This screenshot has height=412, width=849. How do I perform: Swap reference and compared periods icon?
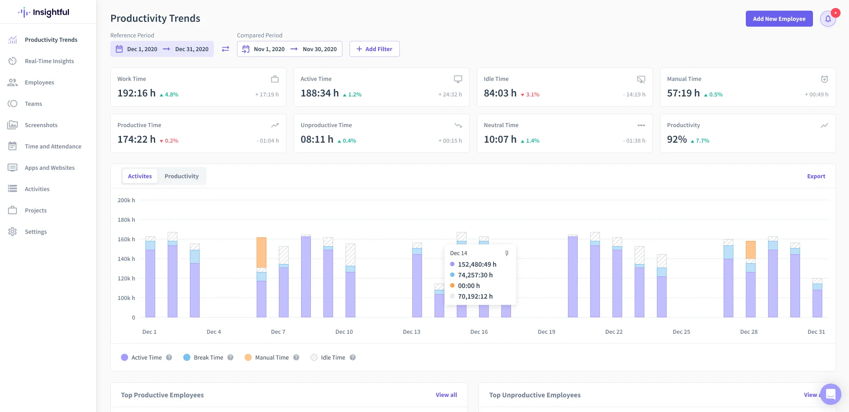point(225,49)
